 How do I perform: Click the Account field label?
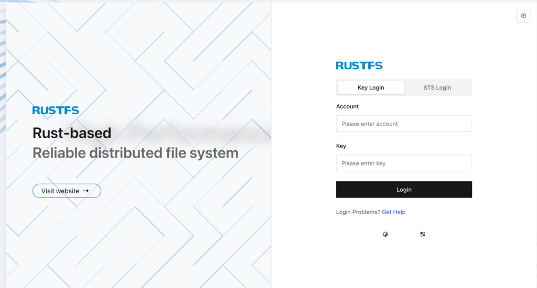347,106
